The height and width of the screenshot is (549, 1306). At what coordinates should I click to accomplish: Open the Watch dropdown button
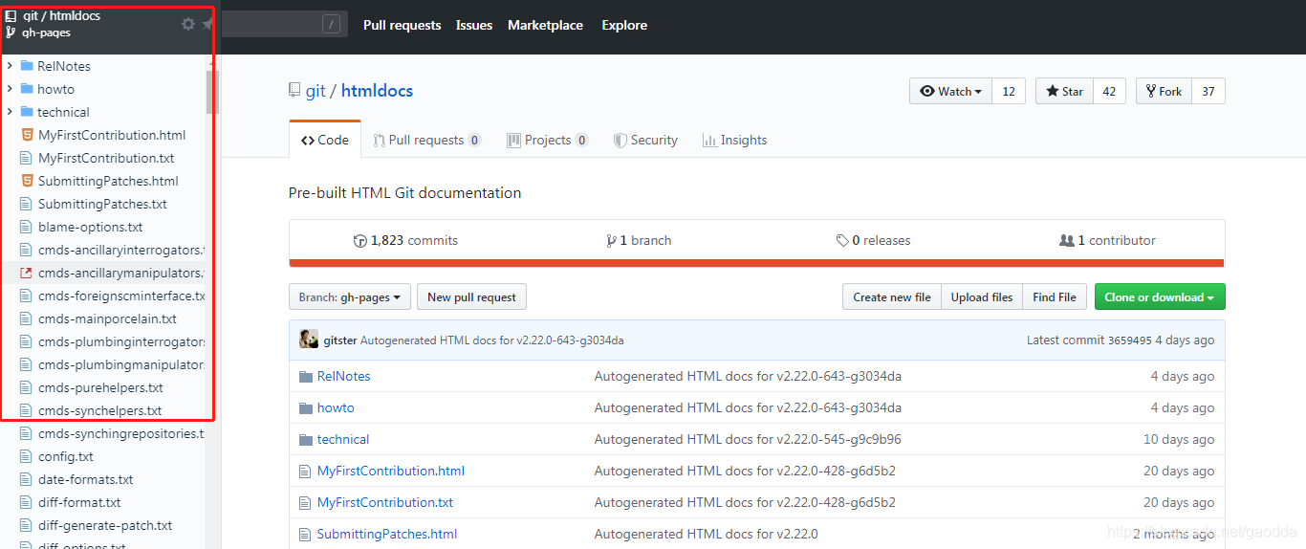(x=951, y=92)
